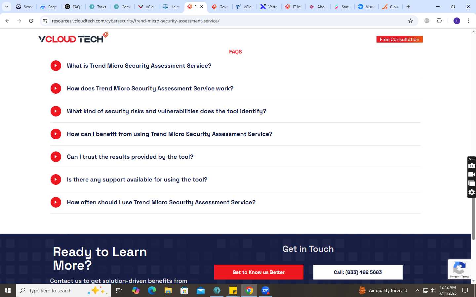Screen dimensions: 476x297
Task: Expand the security risks and vulnerabilities question arrow
Action: [x=56, y=111]
